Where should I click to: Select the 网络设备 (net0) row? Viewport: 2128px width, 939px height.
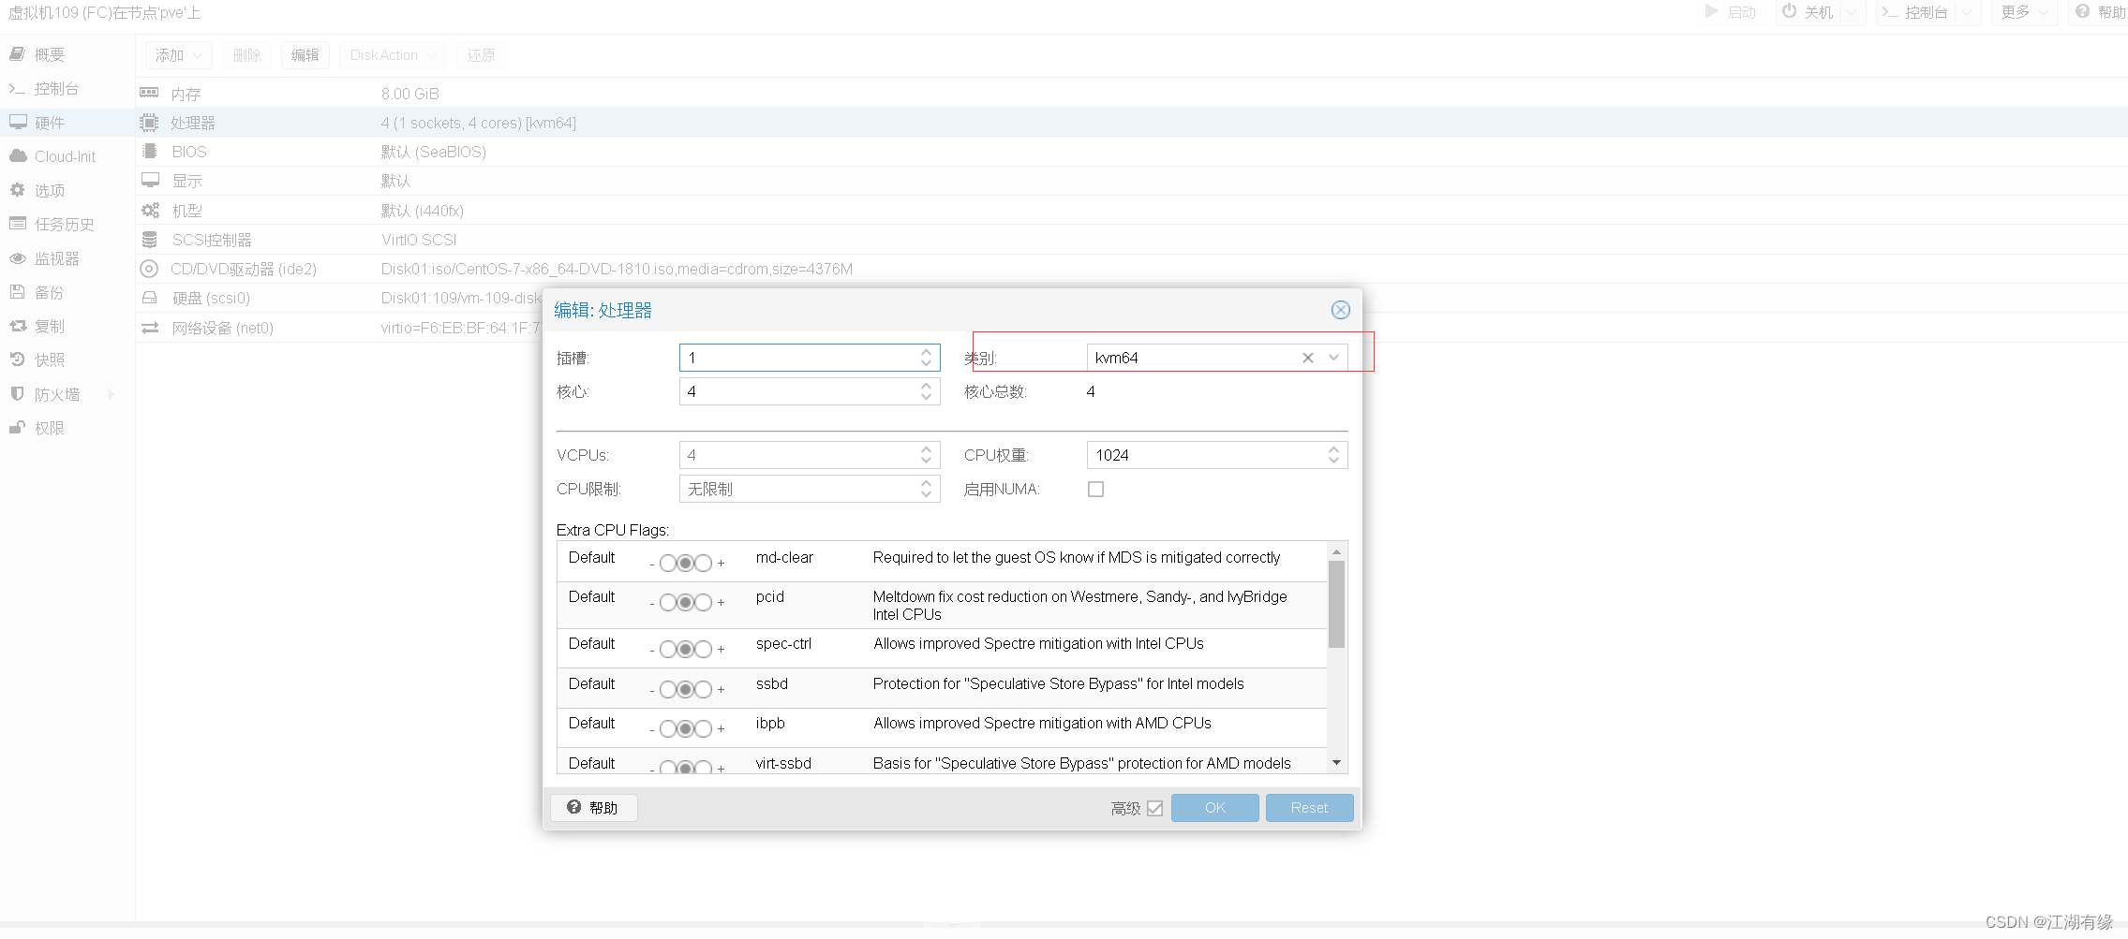click(x=338, y=328)
